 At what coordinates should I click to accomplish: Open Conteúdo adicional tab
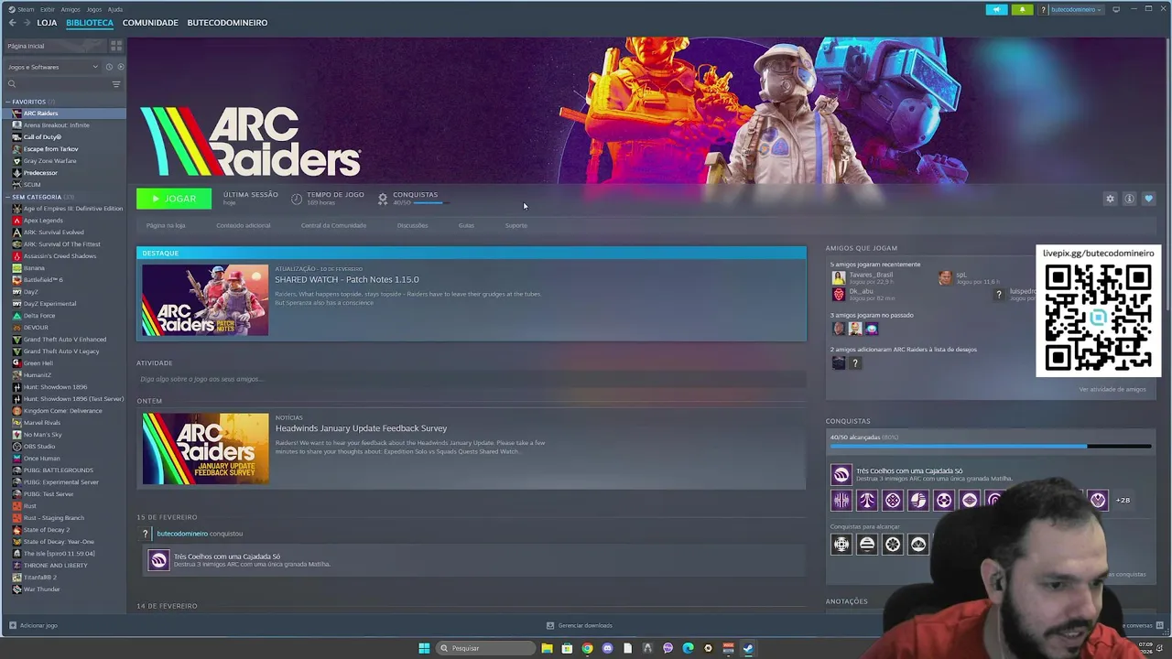[244, 225]
